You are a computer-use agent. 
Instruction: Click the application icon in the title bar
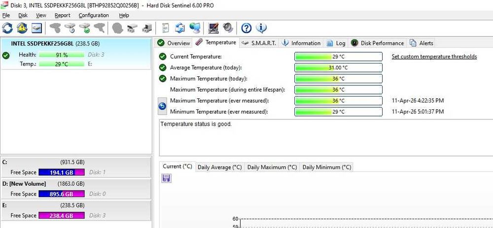[x=4, y=5]
